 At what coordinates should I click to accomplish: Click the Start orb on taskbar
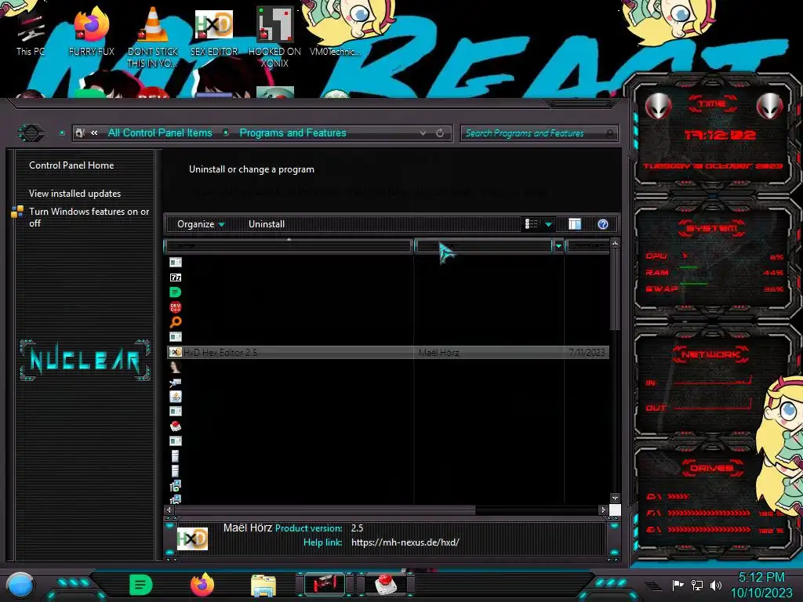click(x=20, y=586)
